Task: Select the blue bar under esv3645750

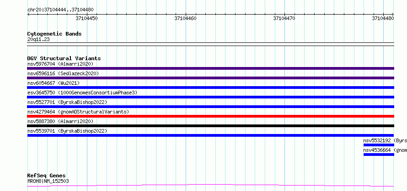Action: [x=210, y=97]
